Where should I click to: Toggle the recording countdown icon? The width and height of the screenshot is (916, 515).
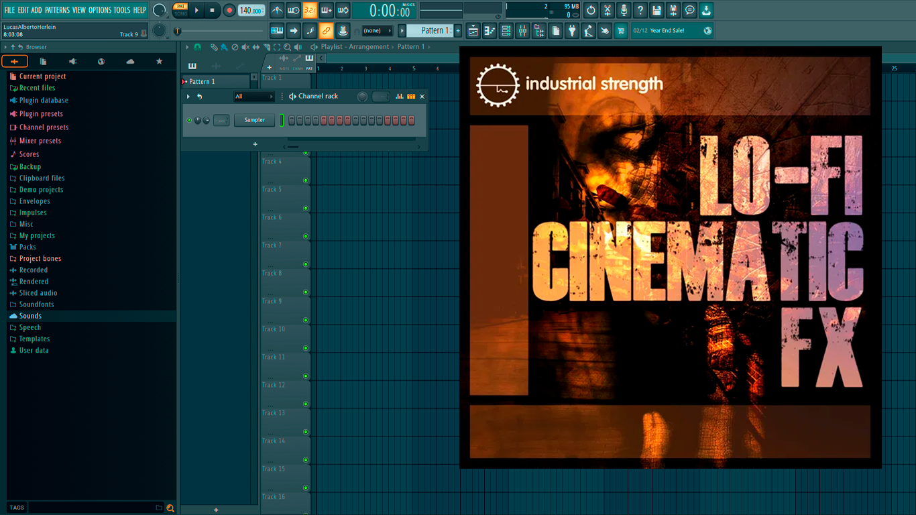click(x=310, y=10)
